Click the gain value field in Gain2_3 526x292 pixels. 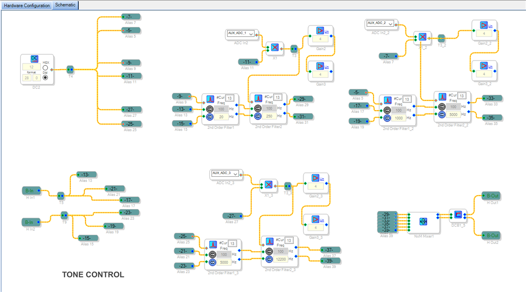point(316,186)
